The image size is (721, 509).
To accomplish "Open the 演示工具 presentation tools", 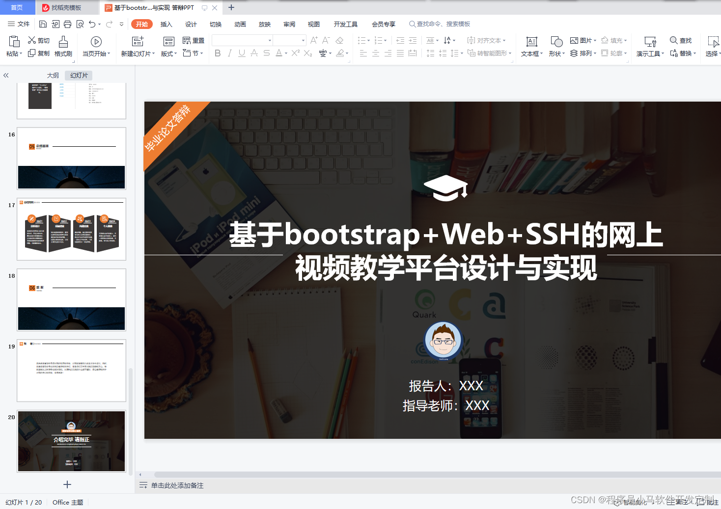I will (649, 47).
